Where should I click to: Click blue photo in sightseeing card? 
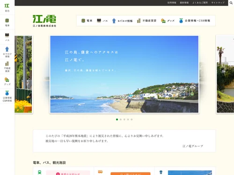(190, 173)
